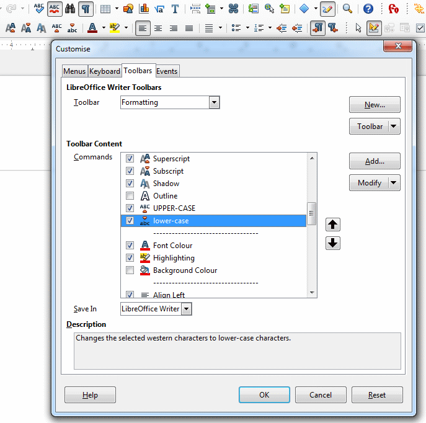Move the selected command up with the arrow

[333, 225]
